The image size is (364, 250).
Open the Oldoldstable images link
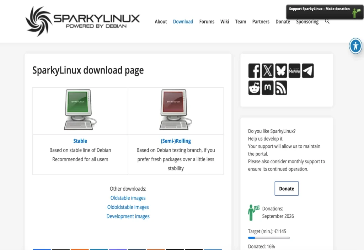click(x=128, y=207)
